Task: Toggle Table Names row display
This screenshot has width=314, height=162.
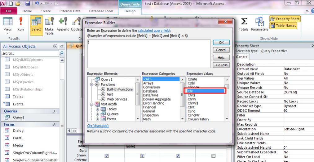Action: click(283, 26)
